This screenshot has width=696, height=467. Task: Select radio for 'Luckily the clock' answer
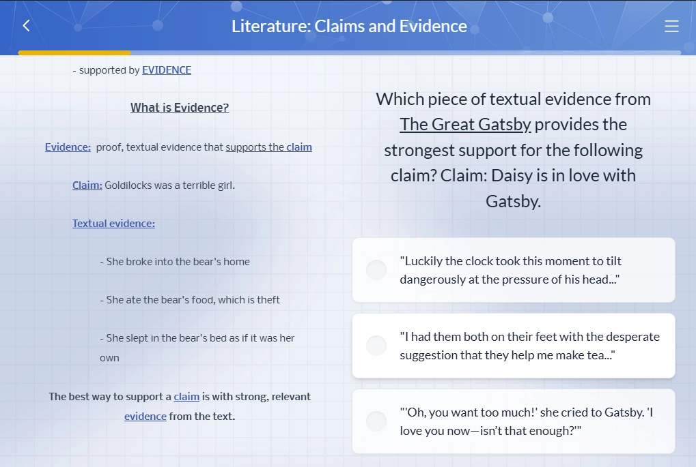click(x=376, y=270)
